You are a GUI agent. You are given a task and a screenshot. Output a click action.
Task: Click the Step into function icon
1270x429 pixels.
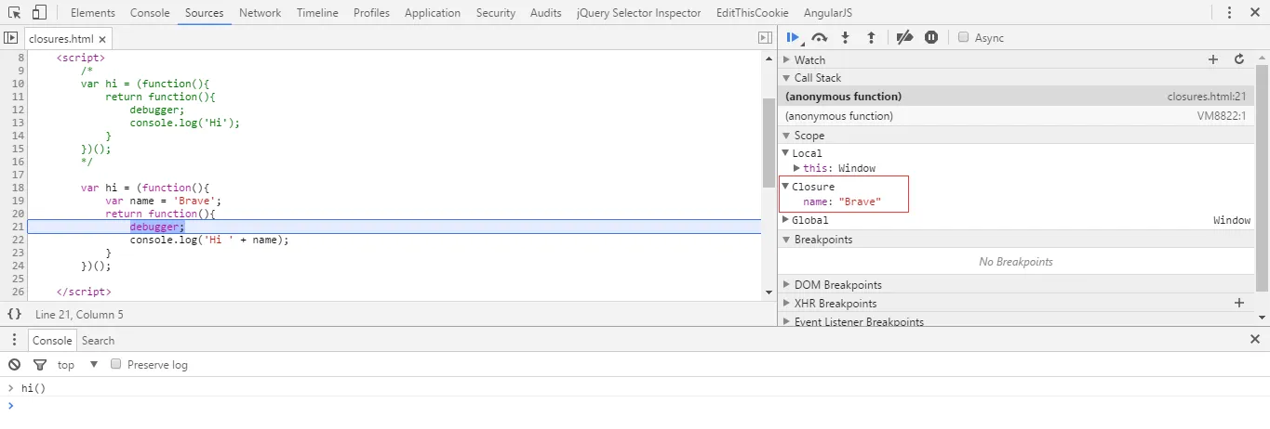tap(846, 38)
